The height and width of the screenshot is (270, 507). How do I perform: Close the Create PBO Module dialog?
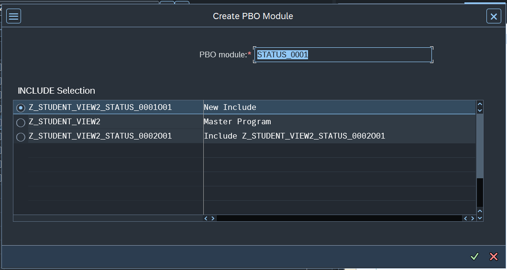[x=494, y=16]
